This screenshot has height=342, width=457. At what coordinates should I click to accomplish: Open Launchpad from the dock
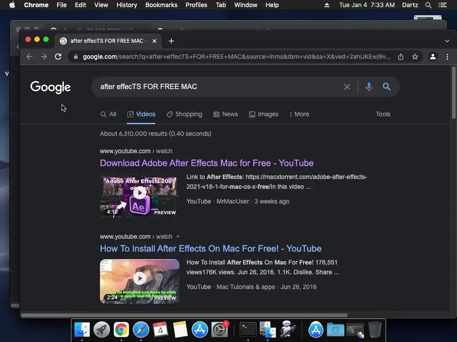click(101, 330)
